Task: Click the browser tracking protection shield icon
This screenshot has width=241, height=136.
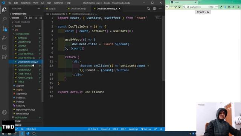Action: [x=184, y=7]
